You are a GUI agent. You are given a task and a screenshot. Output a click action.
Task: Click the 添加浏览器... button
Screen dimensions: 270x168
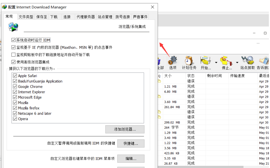click(125, 129)
